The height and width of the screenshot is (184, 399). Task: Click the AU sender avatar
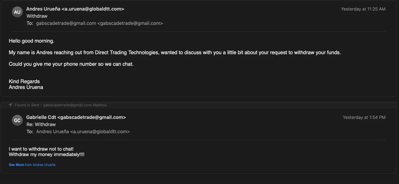click(17, 12)
